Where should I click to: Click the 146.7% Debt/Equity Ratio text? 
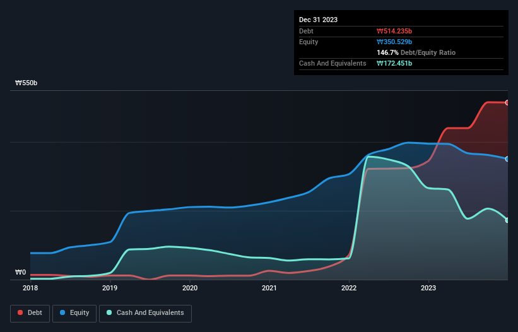[416, 52]
